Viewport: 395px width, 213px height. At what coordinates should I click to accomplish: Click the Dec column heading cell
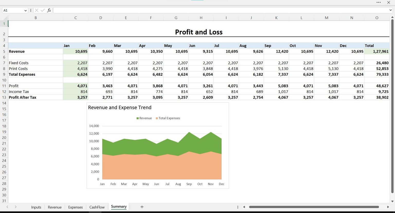tap(352, 46)
